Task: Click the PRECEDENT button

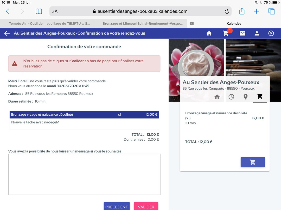Action: coord(117,206)
